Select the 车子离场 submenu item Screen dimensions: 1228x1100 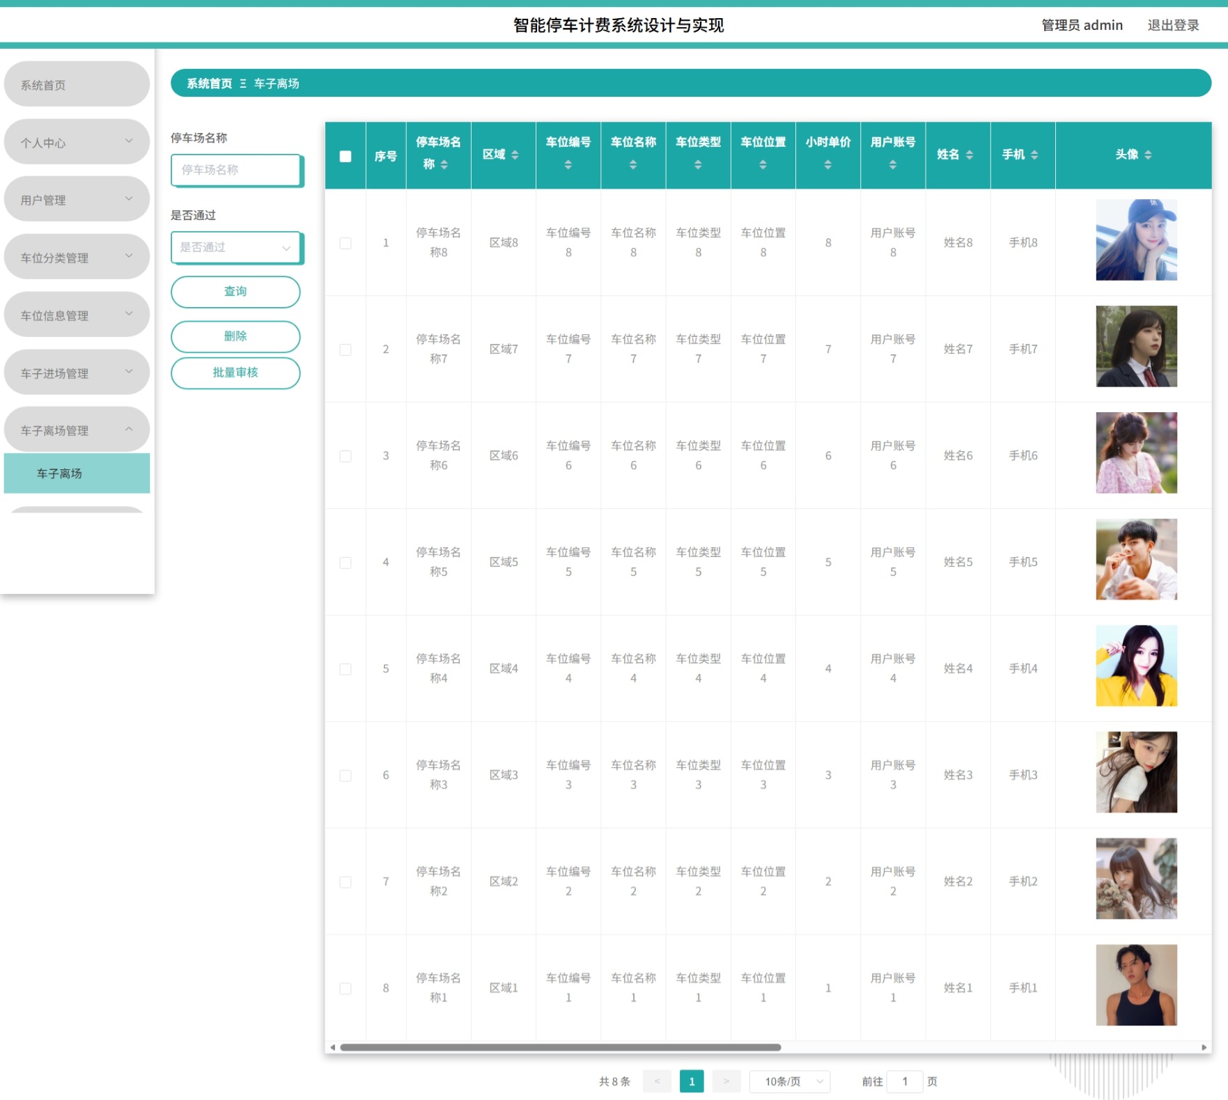[77, 473]
